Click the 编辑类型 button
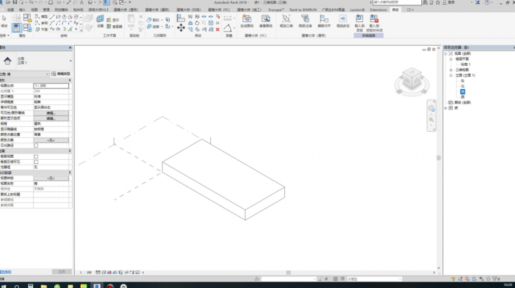This screenshot has height=288, width=515. (x=61, y=73)
